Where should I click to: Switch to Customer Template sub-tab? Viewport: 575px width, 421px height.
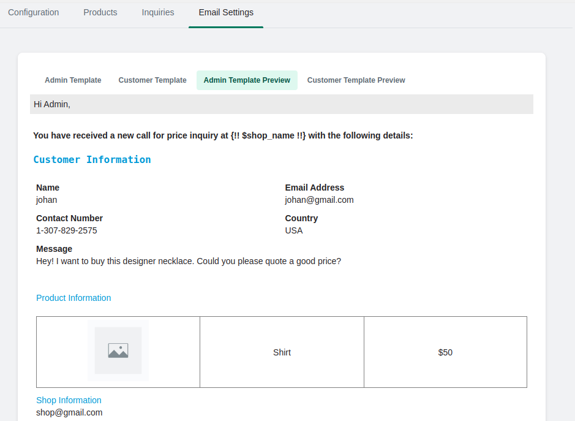152,80
